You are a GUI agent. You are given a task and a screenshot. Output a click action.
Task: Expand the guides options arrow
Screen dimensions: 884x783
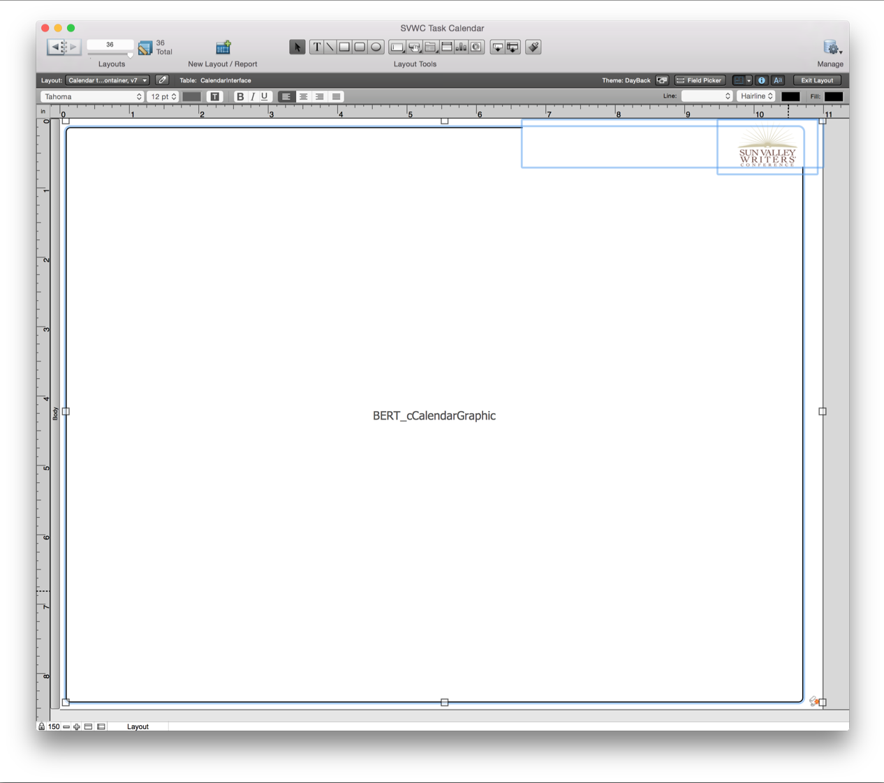[x=749, y=80]
